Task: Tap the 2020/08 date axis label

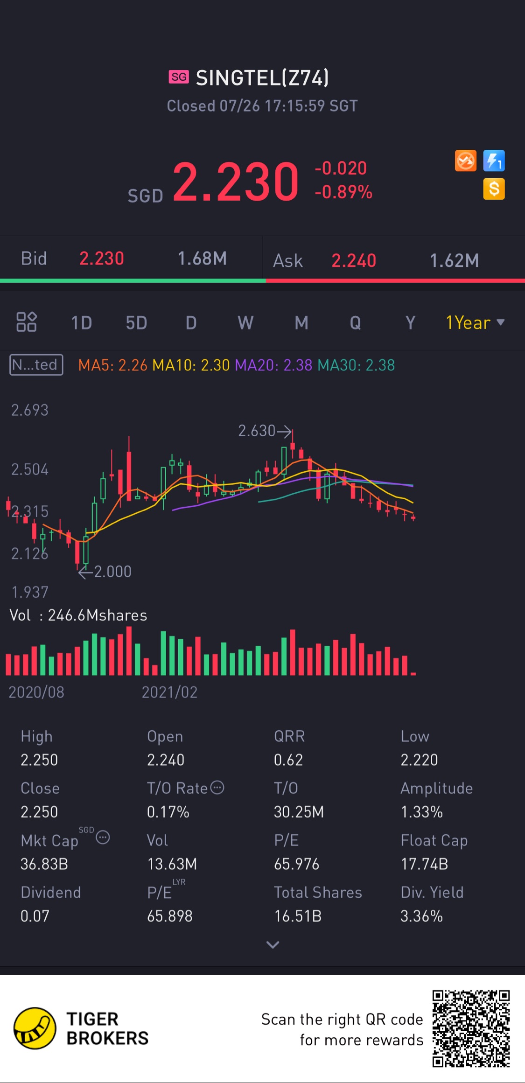Action: (x=36, y=692)
